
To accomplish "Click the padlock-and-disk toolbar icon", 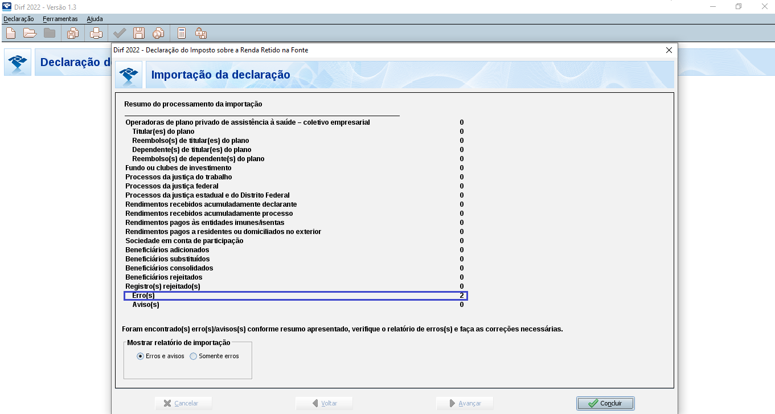I will (x=201, y=33).
